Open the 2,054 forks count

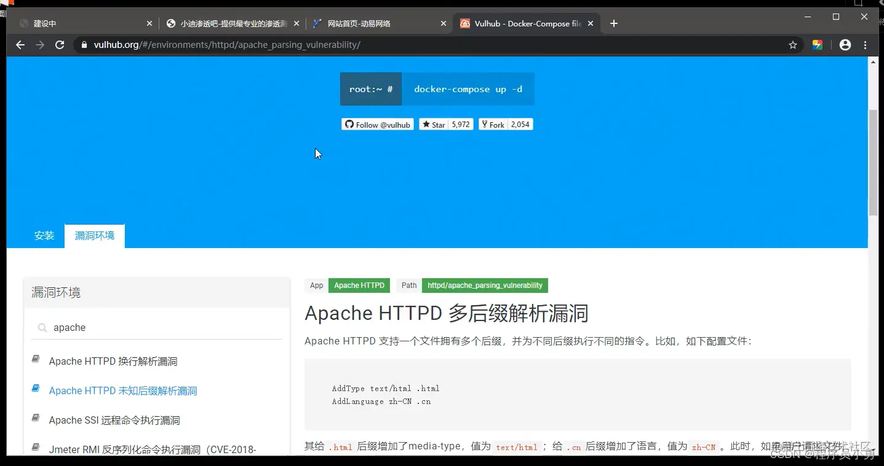tap(520, 124)
